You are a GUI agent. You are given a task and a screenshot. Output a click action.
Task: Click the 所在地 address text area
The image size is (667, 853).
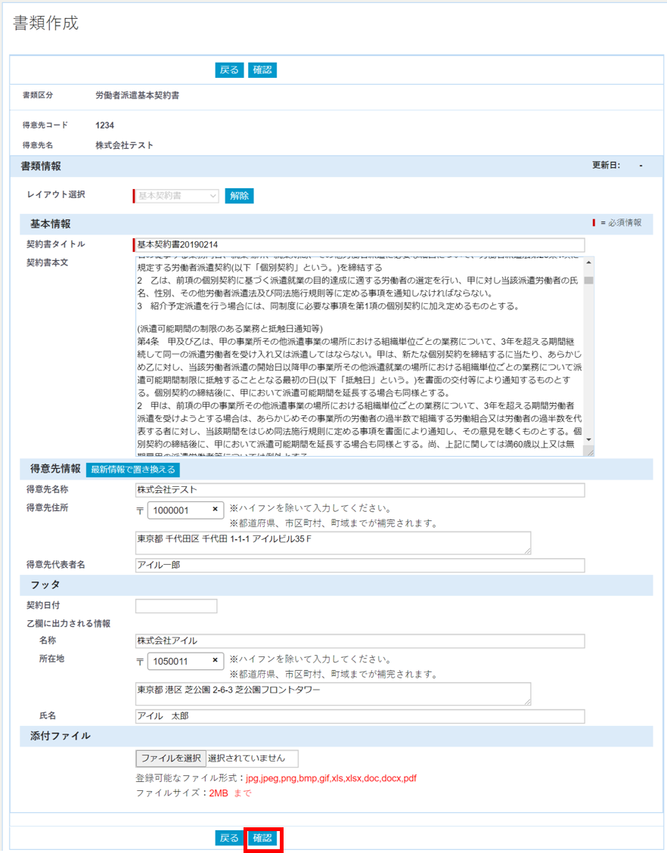(x=333, y=694)
